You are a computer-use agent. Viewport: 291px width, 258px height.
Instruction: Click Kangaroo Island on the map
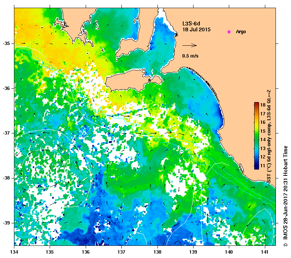point(128,81)
